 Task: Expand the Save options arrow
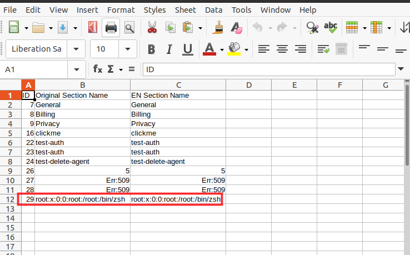point(76,28)
